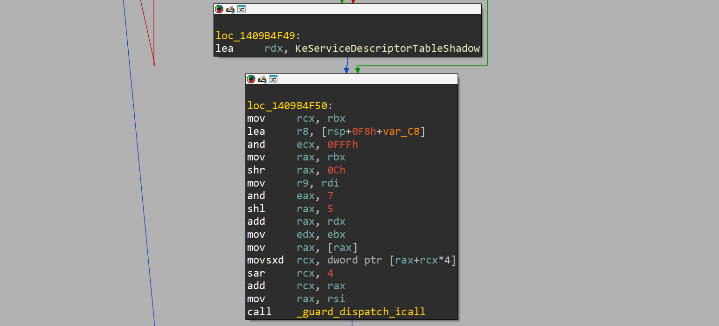This screenshot has height=326, width=719.
Task: Select the 'and ecx, 0FFFh' instruction
Action: pyautogui.click(x=303, y=145)
